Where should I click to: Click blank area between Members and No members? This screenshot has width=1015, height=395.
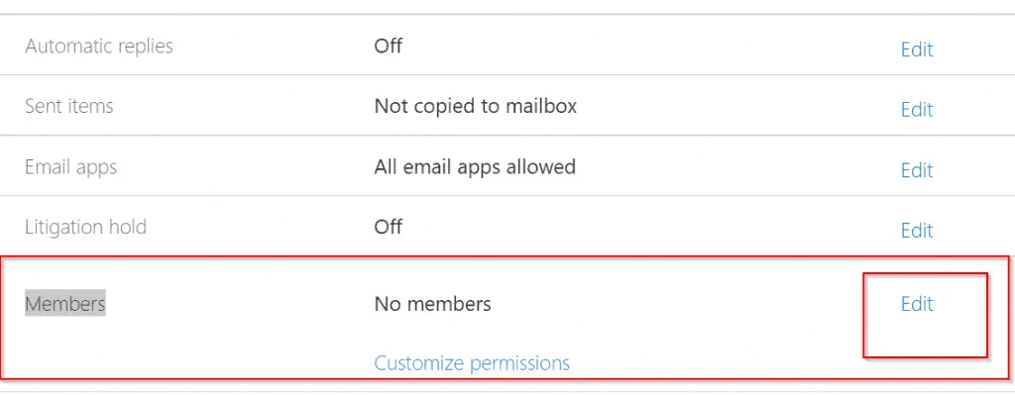(x=240, y=304)
